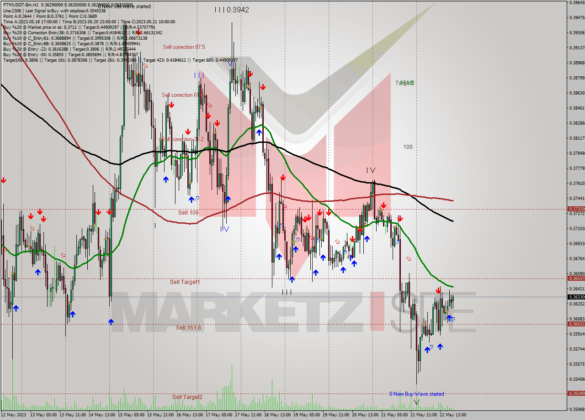Click '0 New Buy Wave started' text

(x=416, y=394)
